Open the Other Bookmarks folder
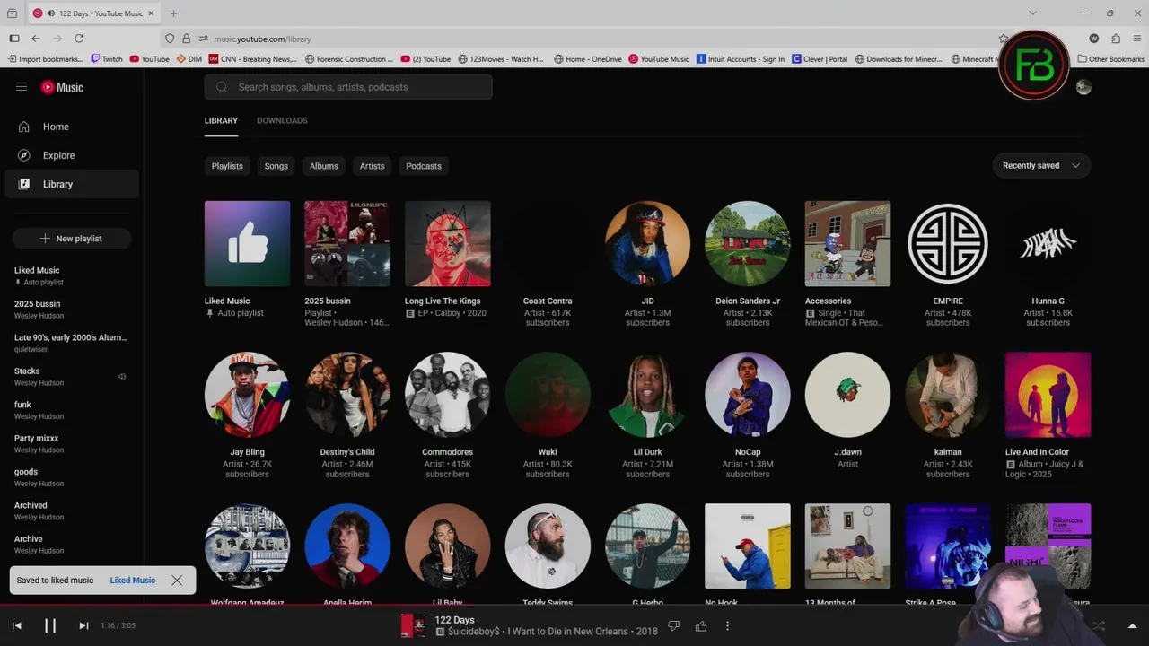 tap(1110, 59)
